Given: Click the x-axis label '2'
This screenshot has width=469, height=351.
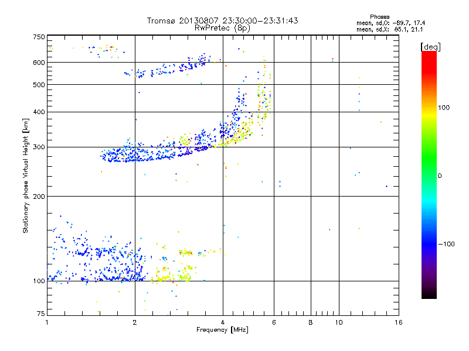Looking at the screenshot, I should [135, 322].
